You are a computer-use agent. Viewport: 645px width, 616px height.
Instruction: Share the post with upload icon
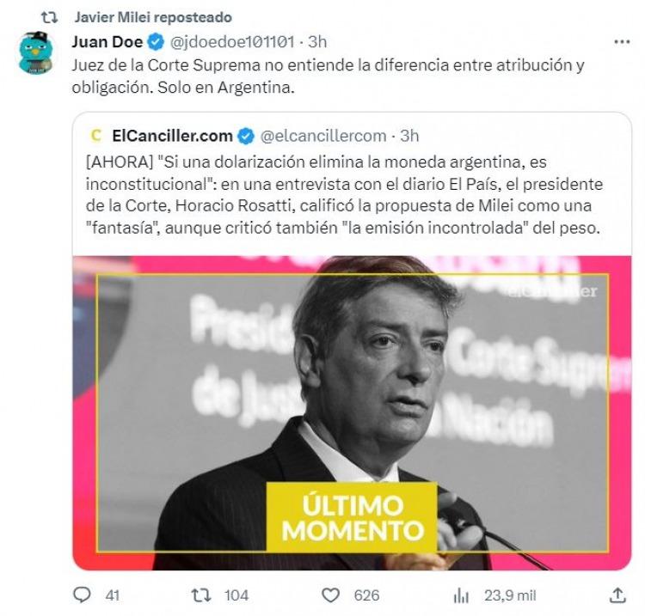617,595
